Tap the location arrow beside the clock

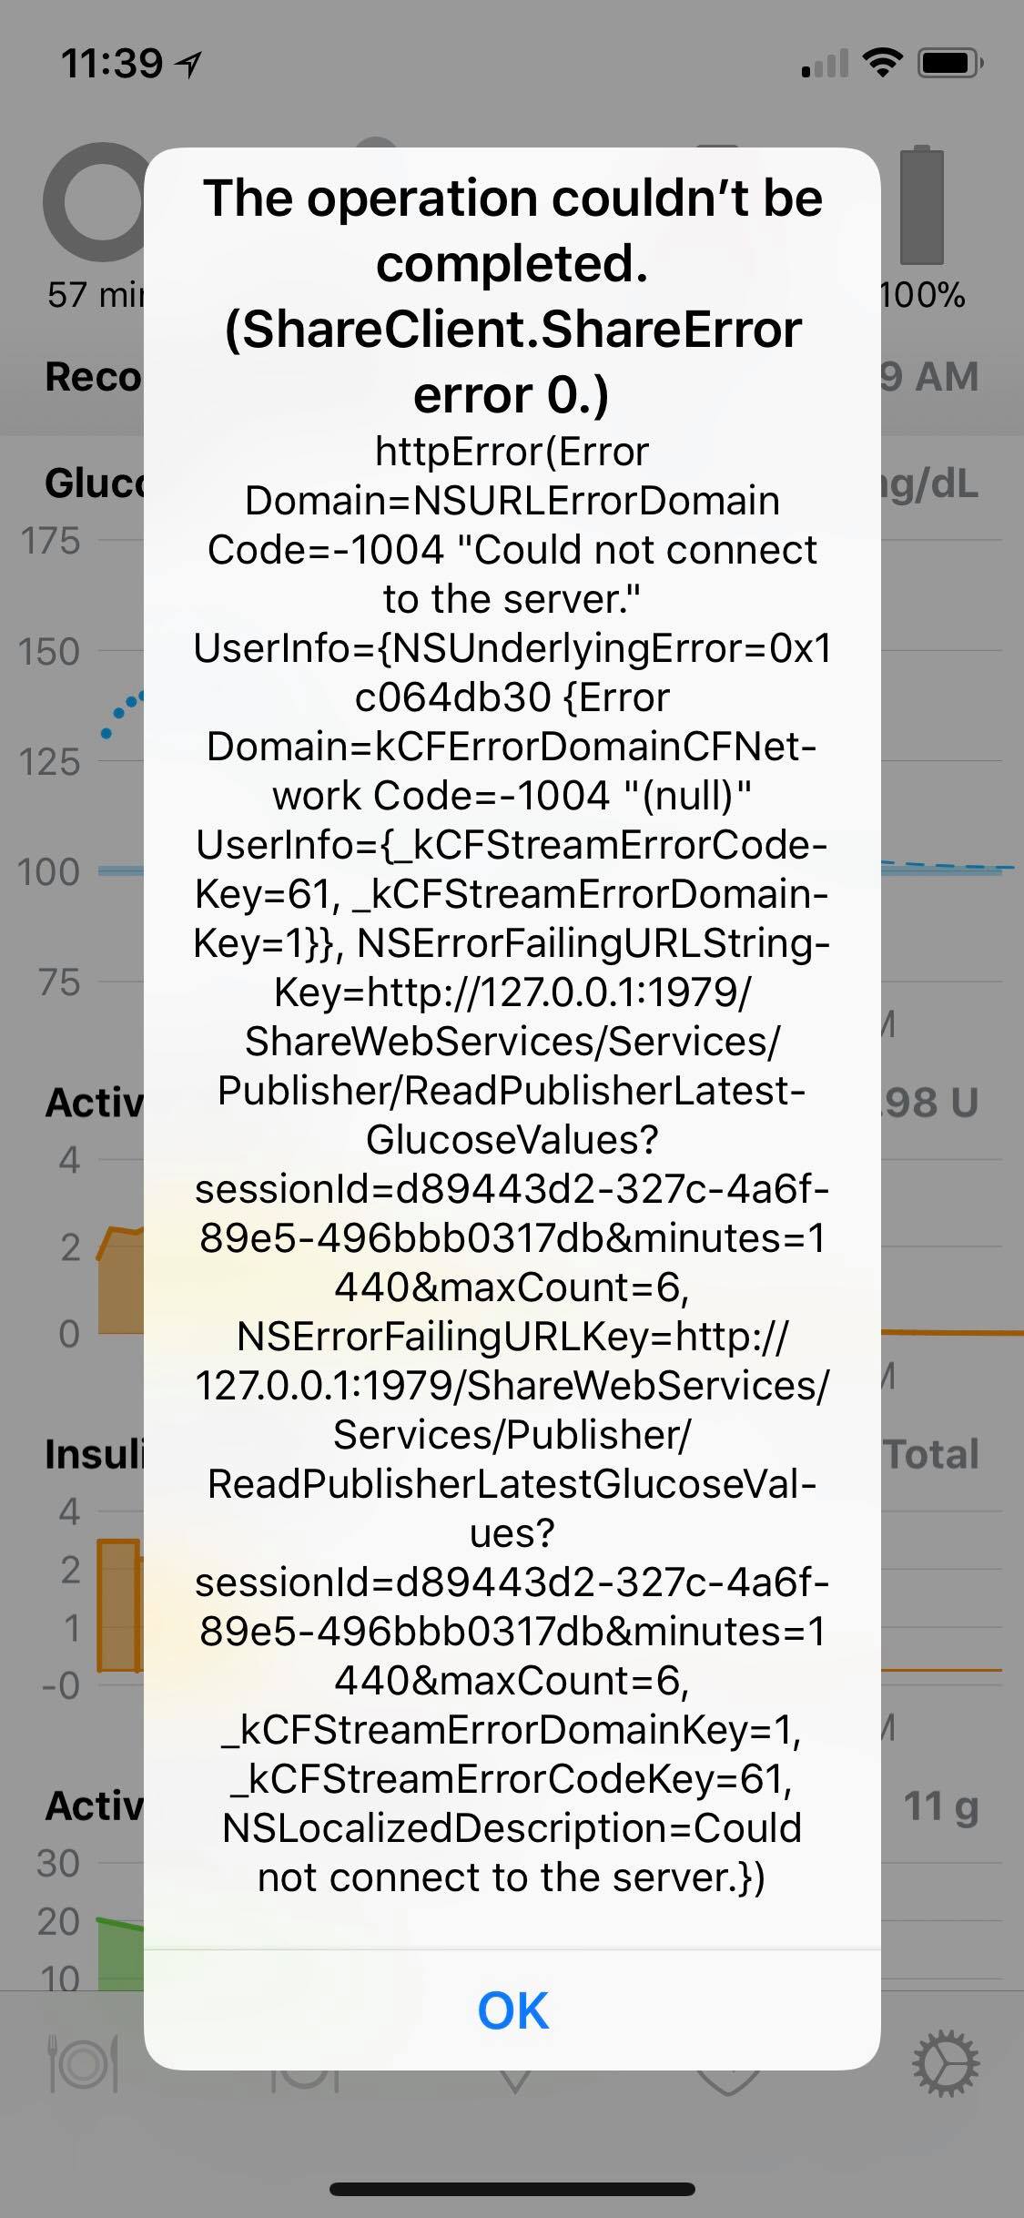188,62
